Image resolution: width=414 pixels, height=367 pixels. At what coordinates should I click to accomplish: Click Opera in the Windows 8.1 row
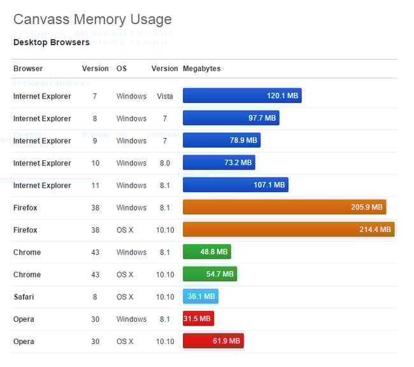pyautogui.click(x=24, y=319)
